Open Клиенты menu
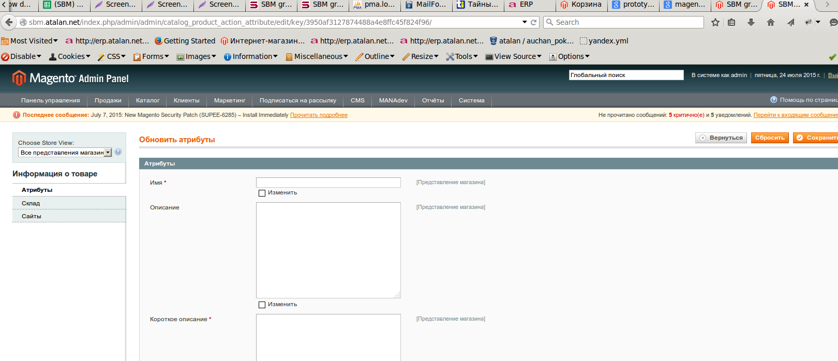 pos(187,100)
